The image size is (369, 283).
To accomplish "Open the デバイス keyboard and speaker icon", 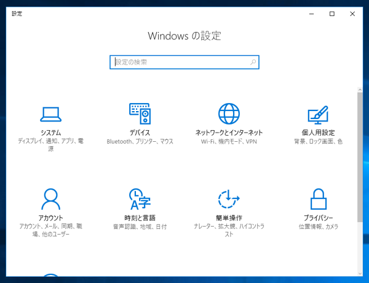I will pos(140,114).
